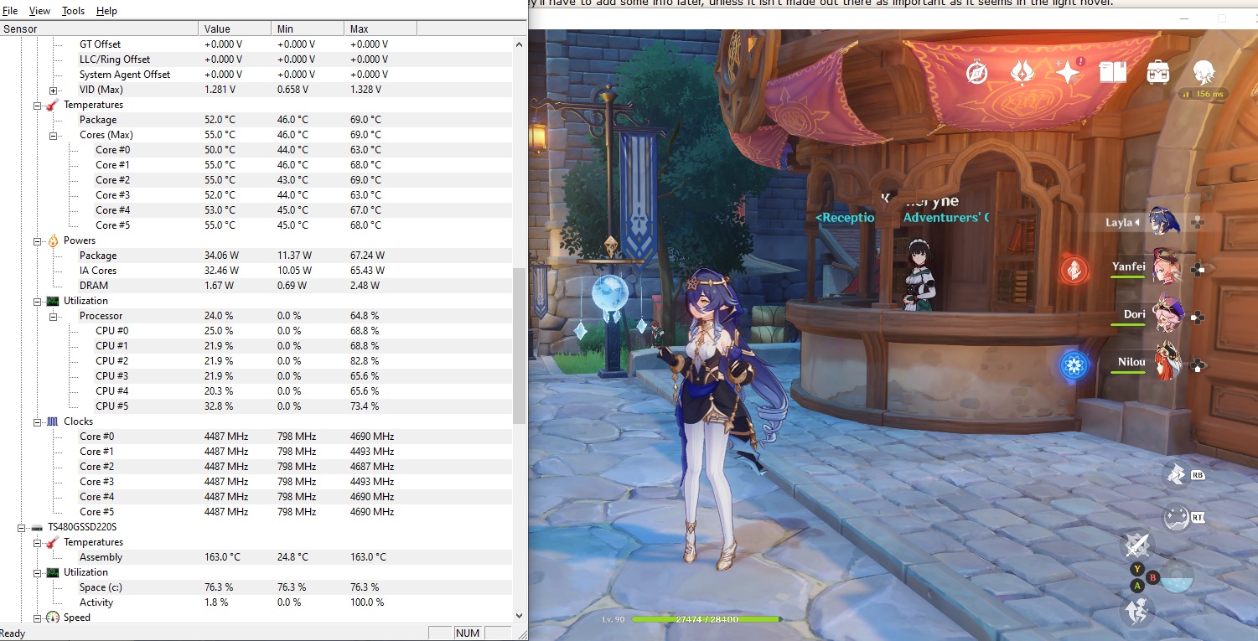Image resolution: width=1258 pixels, height=641 pixels.
Task: Collapse the Cores (Max) node
Action: (54, 135)
